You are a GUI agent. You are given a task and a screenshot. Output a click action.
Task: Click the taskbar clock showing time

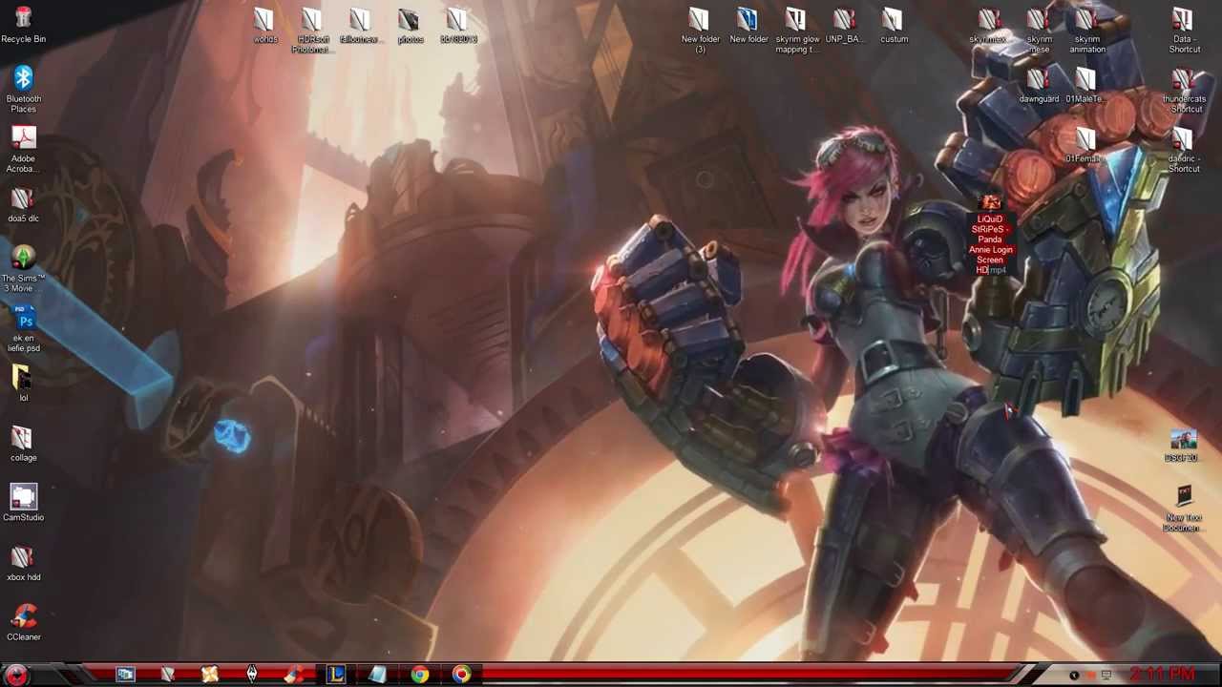point(1163,675)
